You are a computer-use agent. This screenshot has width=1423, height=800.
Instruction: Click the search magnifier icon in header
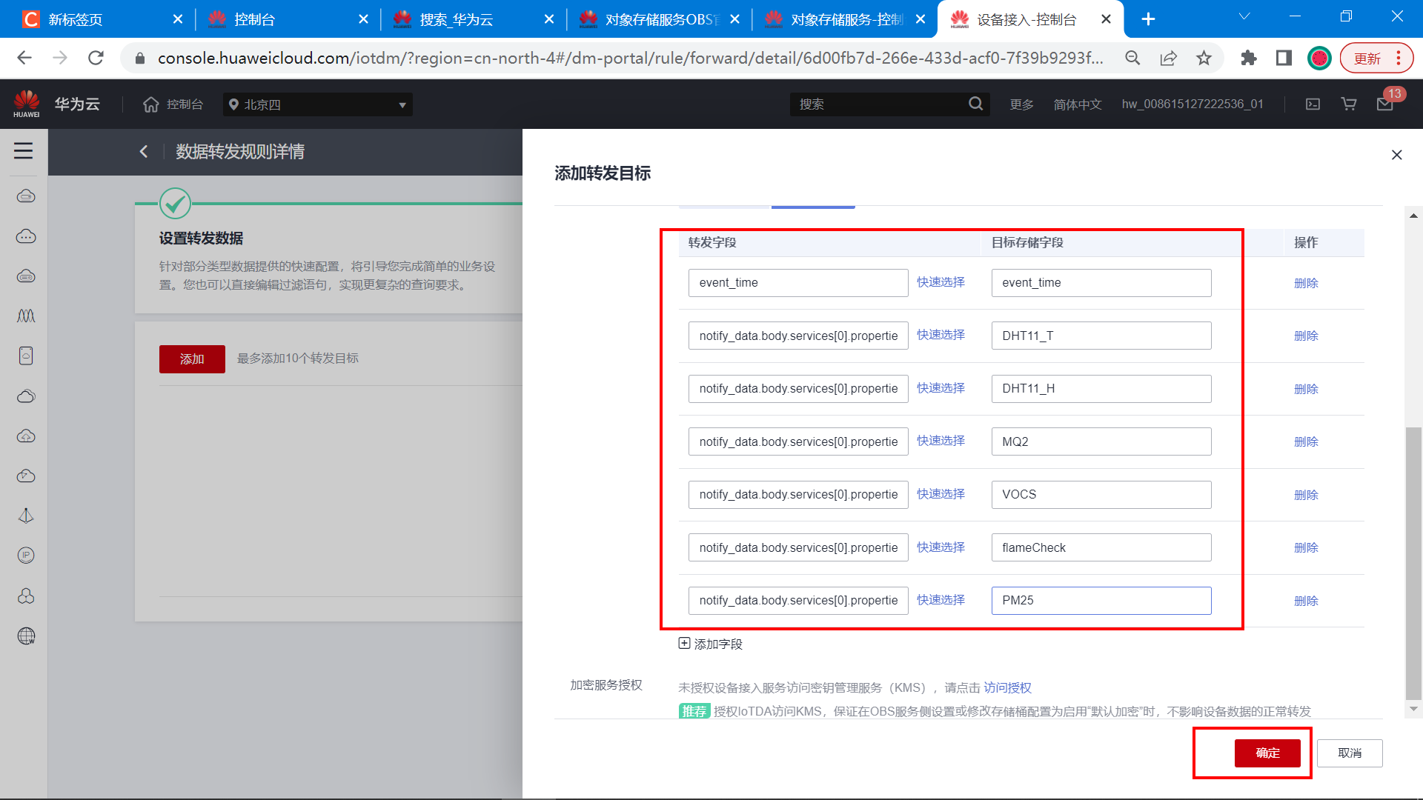[975, 104]
